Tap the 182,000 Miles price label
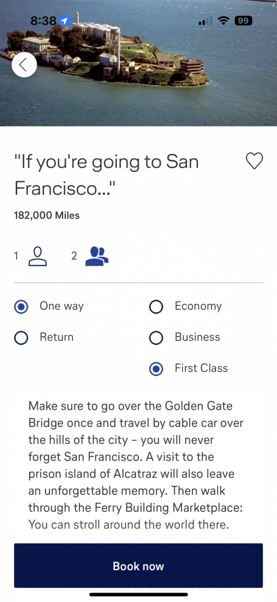 [x=47, y=215]
